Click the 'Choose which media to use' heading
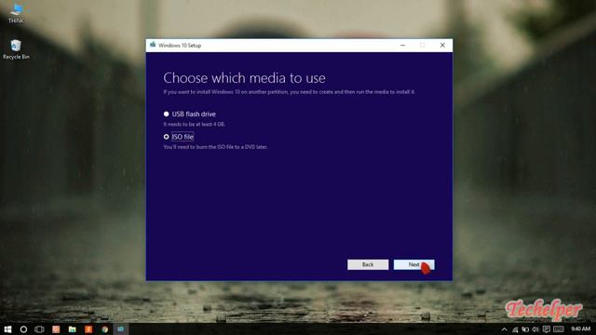Viewport: 596px width, 335px height. 244,78
